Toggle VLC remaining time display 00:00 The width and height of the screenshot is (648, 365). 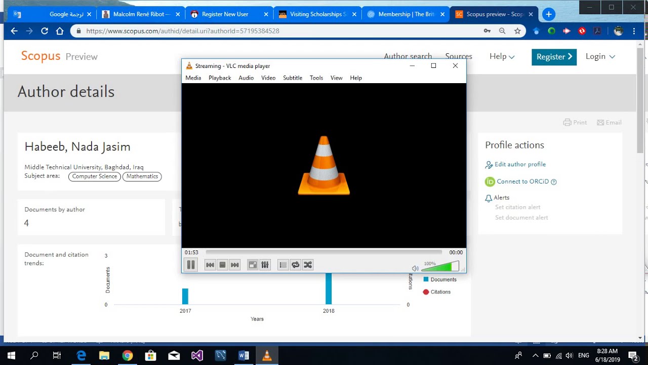point(456,252)
